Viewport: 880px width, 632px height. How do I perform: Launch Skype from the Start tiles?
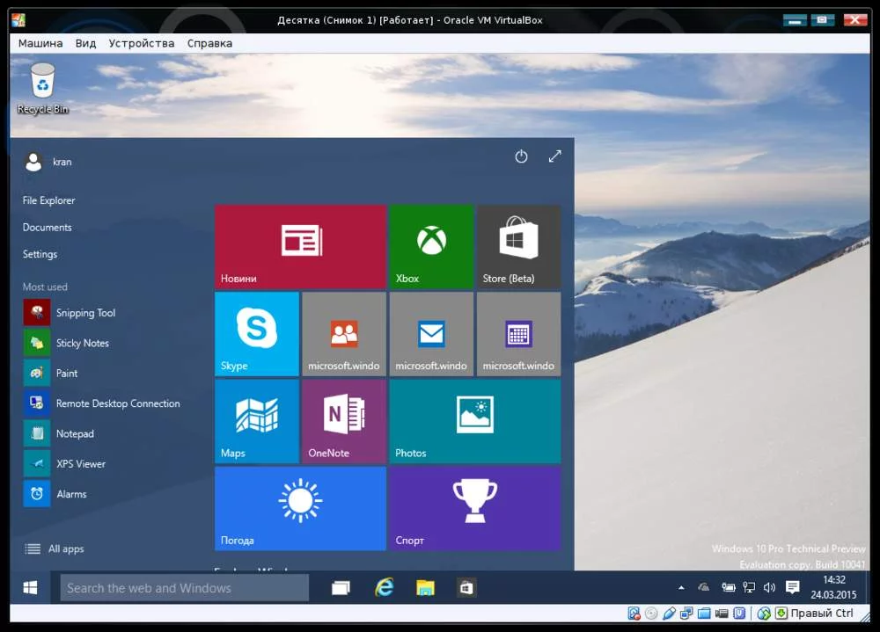pyautogui.click(x=256, y=334)
